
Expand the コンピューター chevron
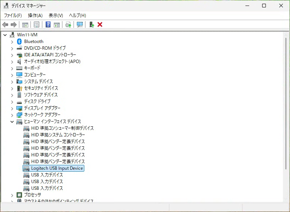pos(12,75)
